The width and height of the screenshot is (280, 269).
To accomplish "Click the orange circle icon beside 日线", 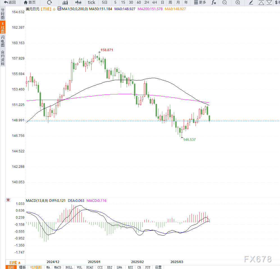I will (x=54, y=9).
